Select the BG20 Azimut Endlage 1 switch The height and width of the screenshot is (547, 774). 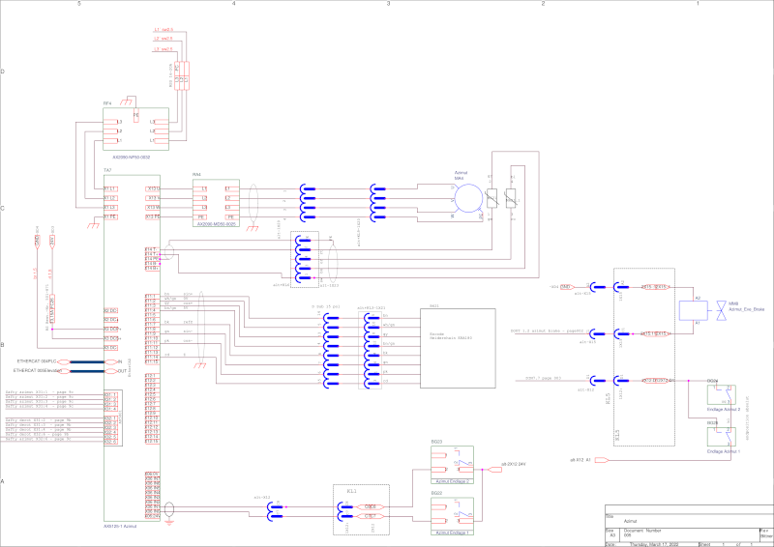click(x=451, y=513)
